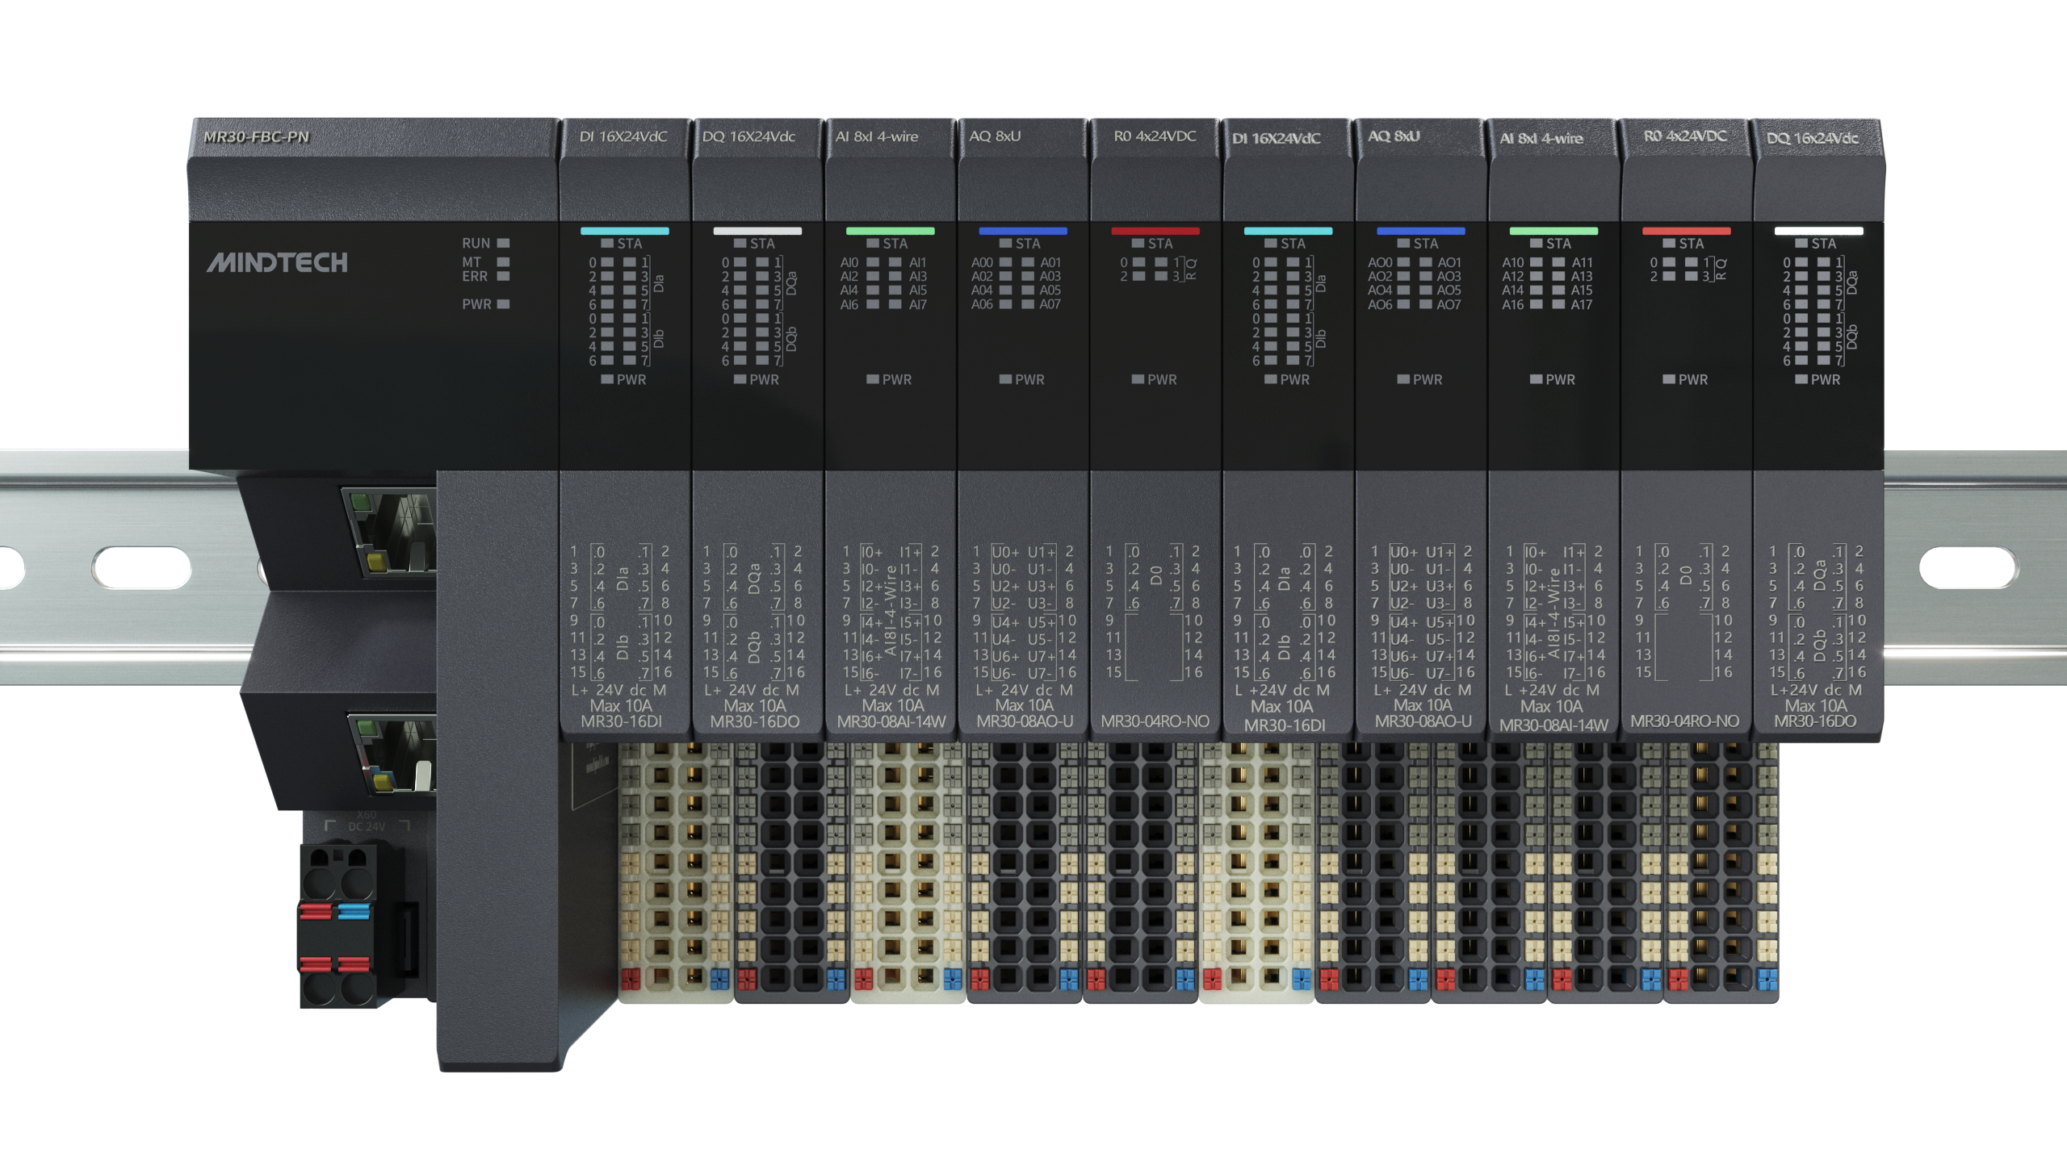Click the MINDTECH logo on coupler
Image resolution: width=2067 pixels, height=1162 pixels.
click(277, 263)
